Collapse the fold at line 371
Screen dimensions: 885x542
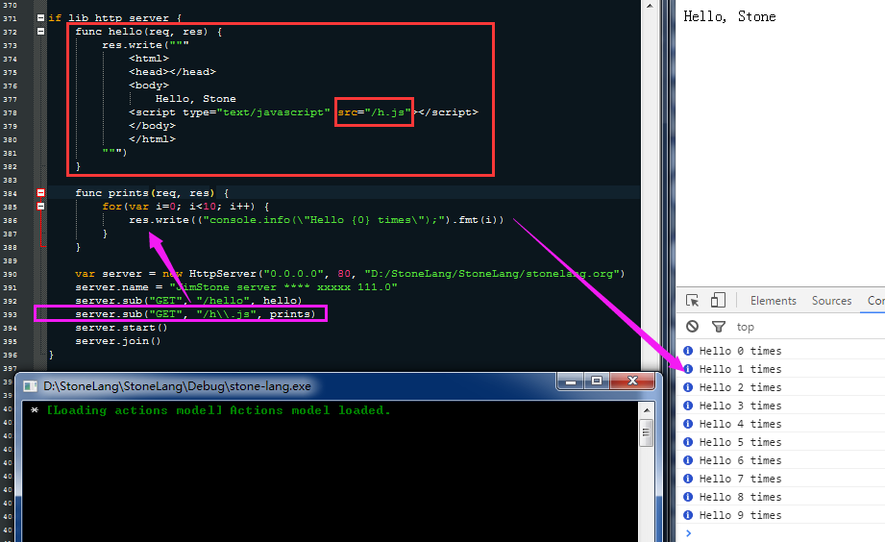click(40, 18)
